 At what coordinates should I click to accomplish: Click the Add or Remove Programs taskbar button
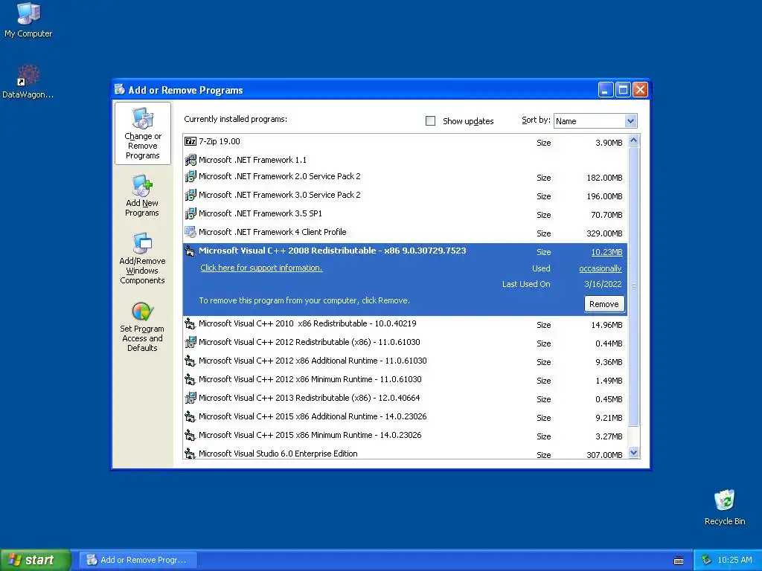[x=139, y=560]
